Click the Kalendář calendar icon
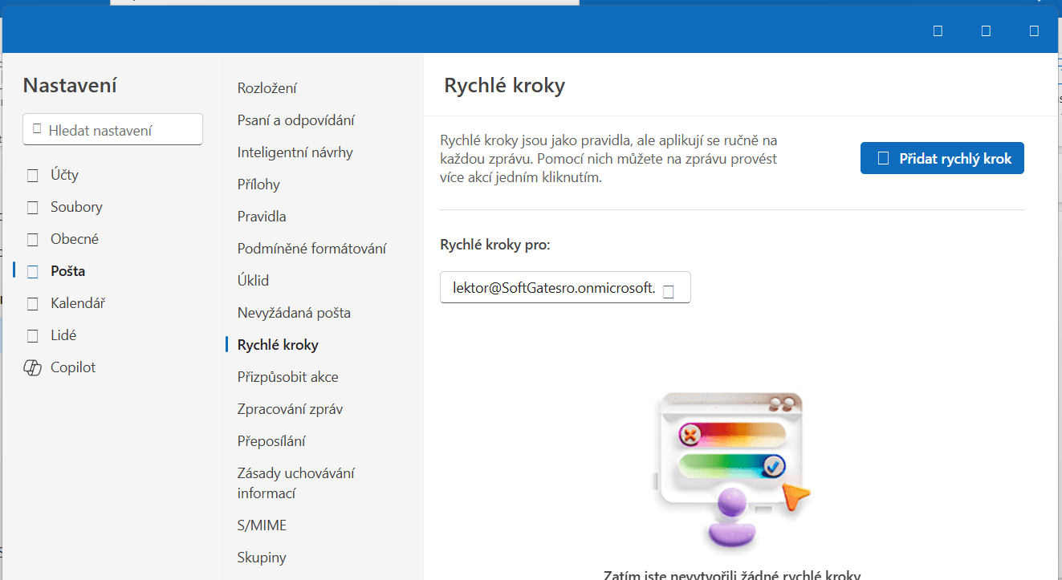 33,303
